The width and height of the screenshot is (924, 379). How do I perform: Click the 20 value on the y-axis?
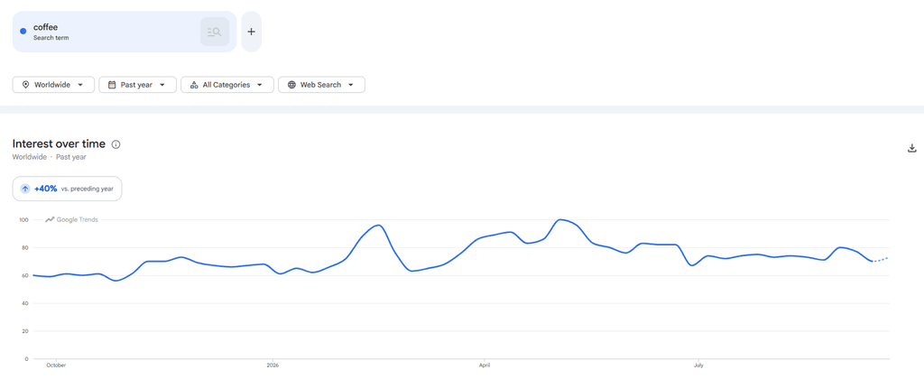[24, 330]
